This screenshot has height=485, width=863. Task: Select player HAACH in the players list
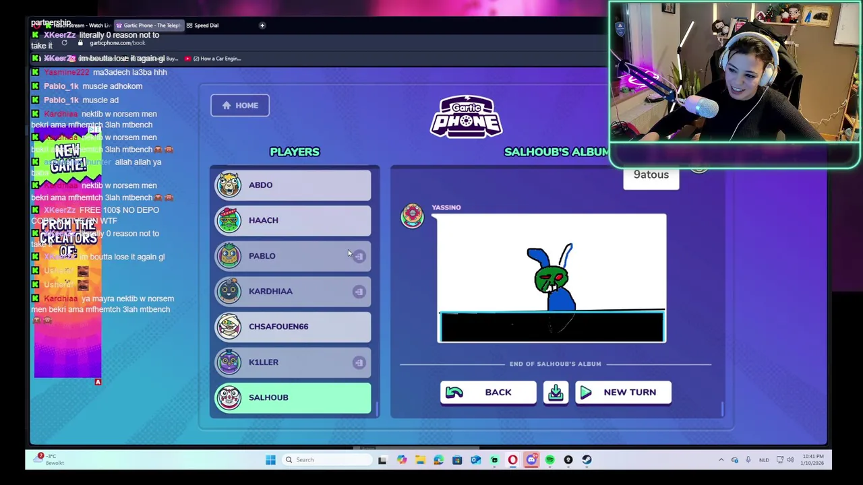293,220
